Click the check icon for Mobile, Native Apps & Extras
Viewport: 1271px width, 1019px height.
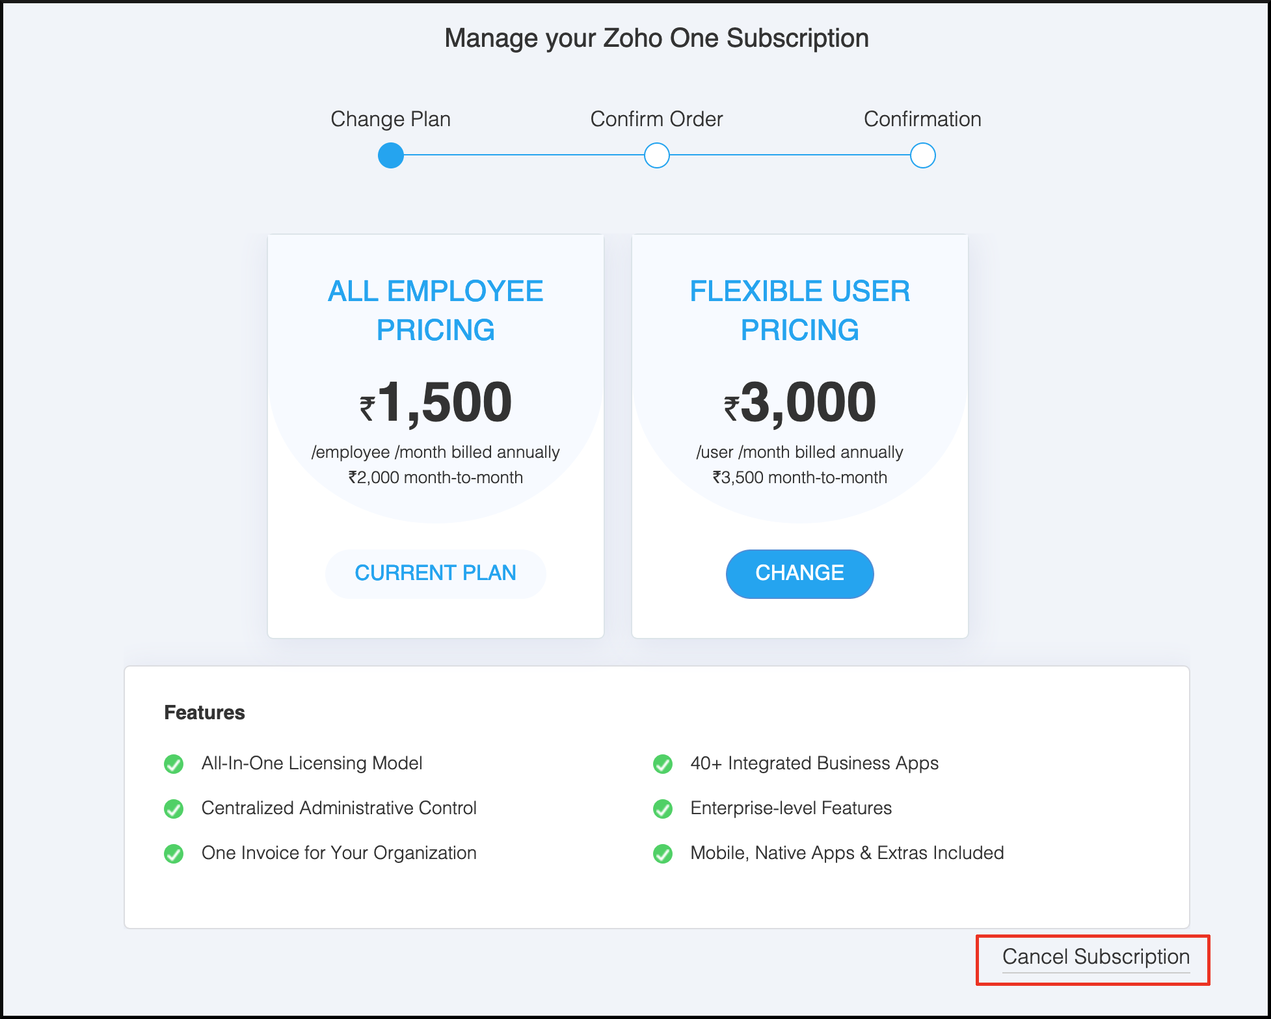click(663, 853)
